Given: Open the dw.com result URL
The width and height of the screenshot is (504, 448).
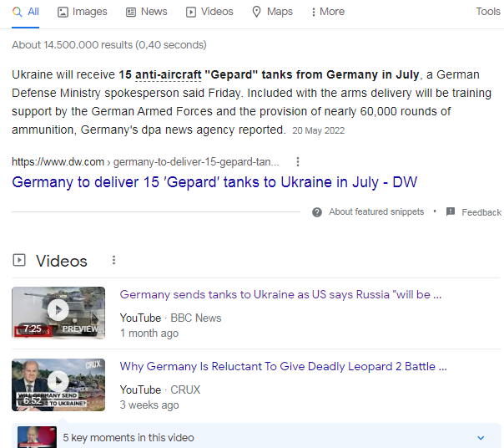Looking at the screenshot, I should [145, 161].
